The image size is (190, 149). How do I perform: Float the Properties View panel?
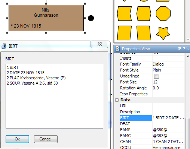[179, 49]
